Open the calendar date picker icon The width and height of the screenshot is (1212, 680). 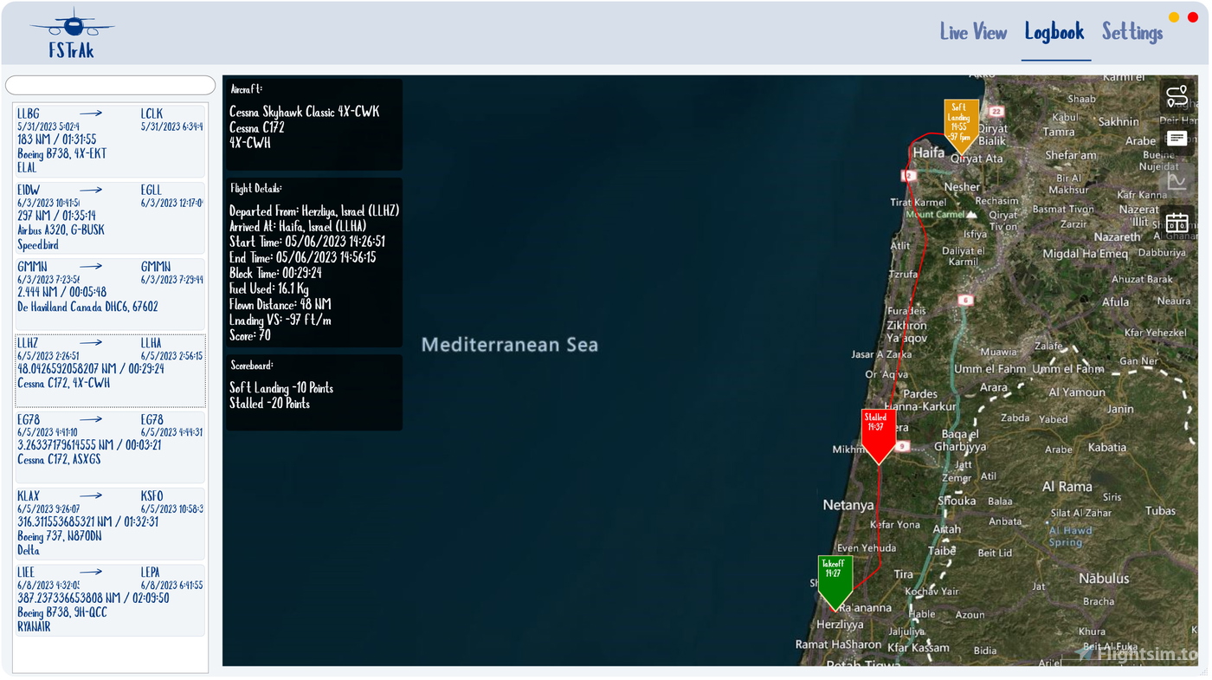(1177, 223)
